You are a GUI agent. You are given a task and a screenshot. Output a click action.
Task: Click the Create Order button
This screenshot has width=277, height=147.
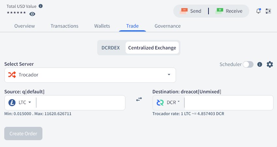(23, 134)
